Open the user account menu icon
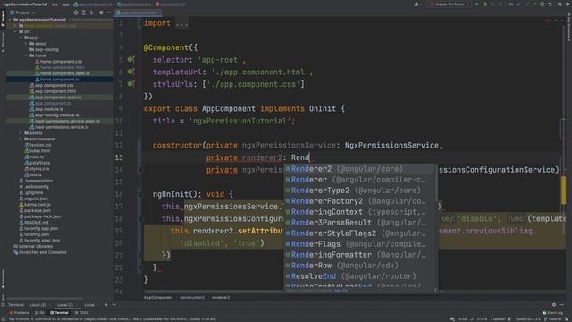The width and height of the screenshot is (572, 322). coord(417,4)
